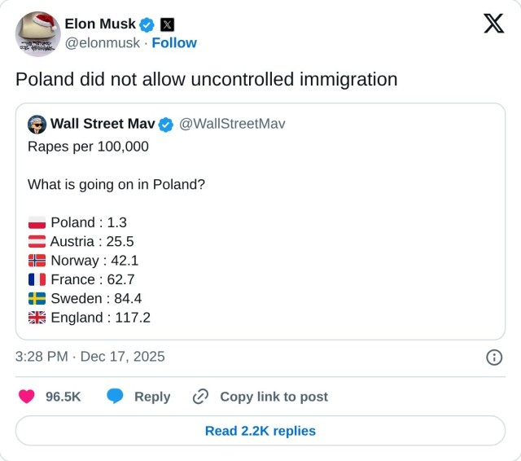Click the heart like icon

(x=27, y=397)
